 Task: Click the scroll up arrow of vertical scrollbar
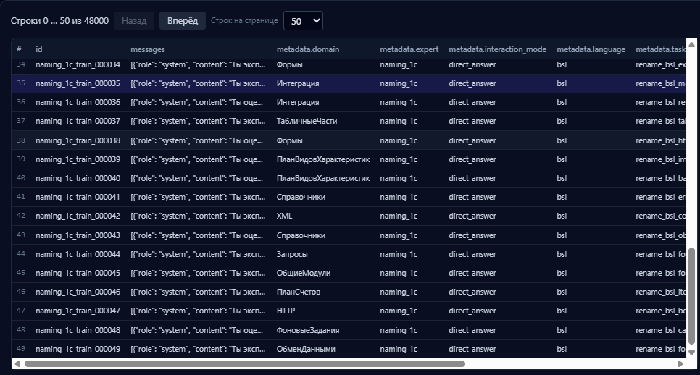click(691, 44)
